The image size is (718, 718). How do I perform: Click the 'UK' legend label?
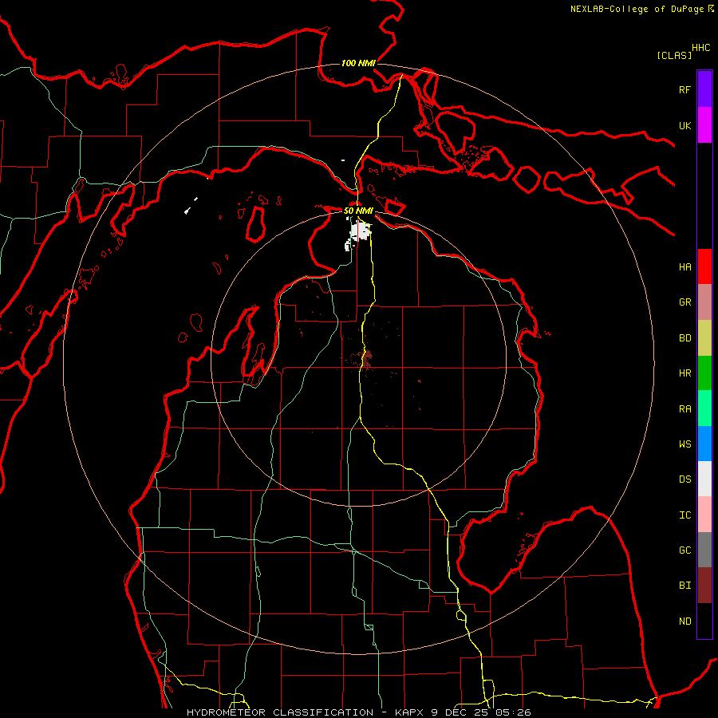click(684, 125)
